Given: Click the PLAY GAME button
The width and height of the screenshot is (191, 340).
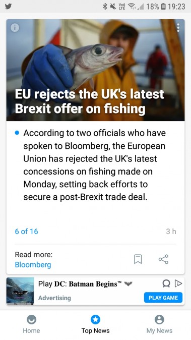Looking at the screenshot, I should pyautogui.click(x=163, y=298).
